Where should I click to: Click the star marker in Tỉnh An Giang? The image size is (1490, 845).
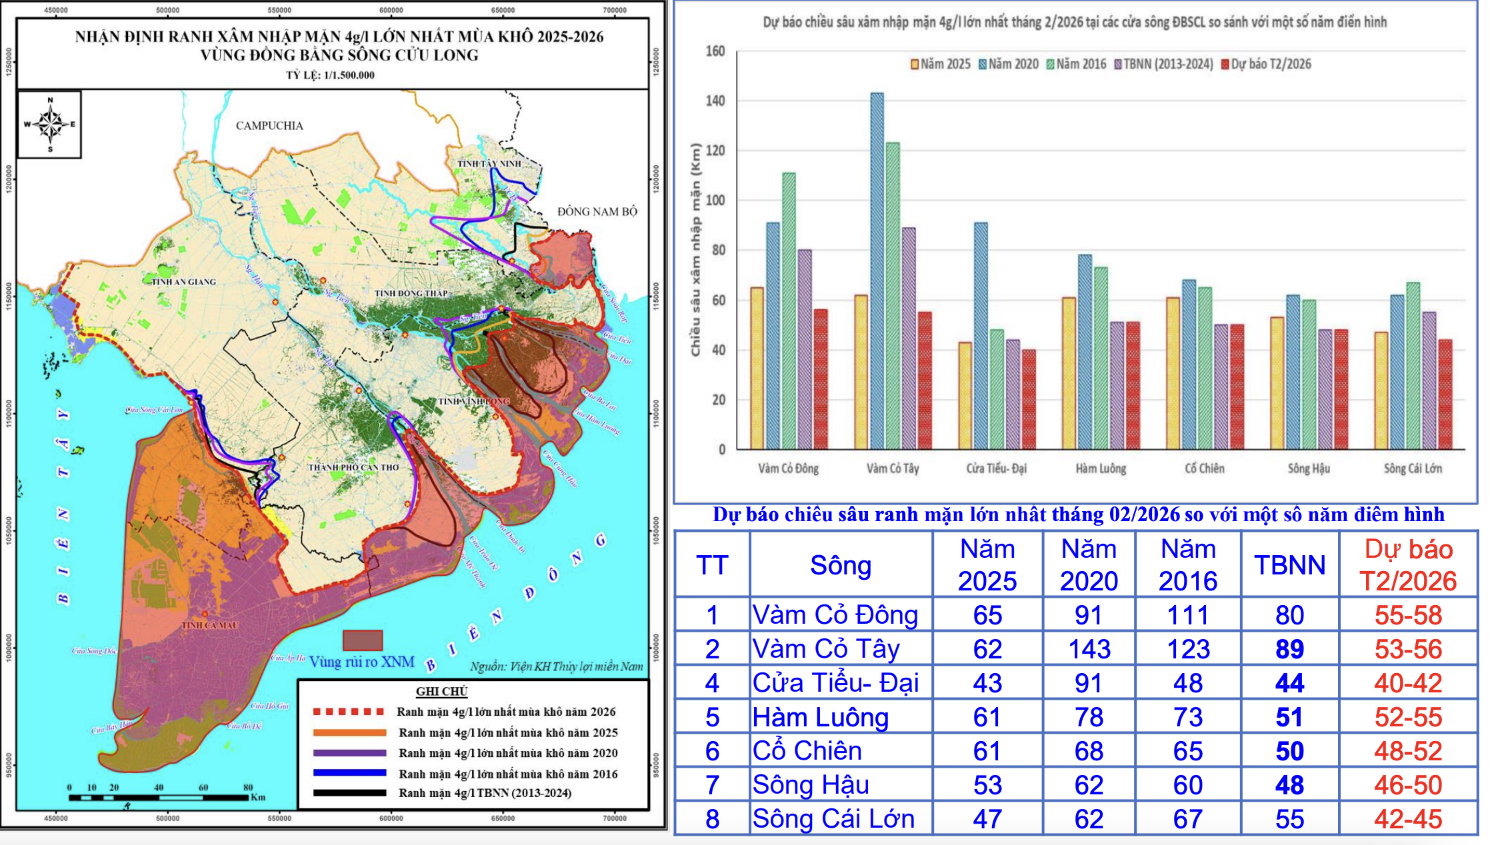pos(275,301)
